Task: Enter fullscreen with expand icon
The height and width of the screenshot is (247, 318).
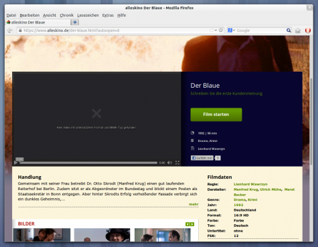Action: tap(177, 163)
